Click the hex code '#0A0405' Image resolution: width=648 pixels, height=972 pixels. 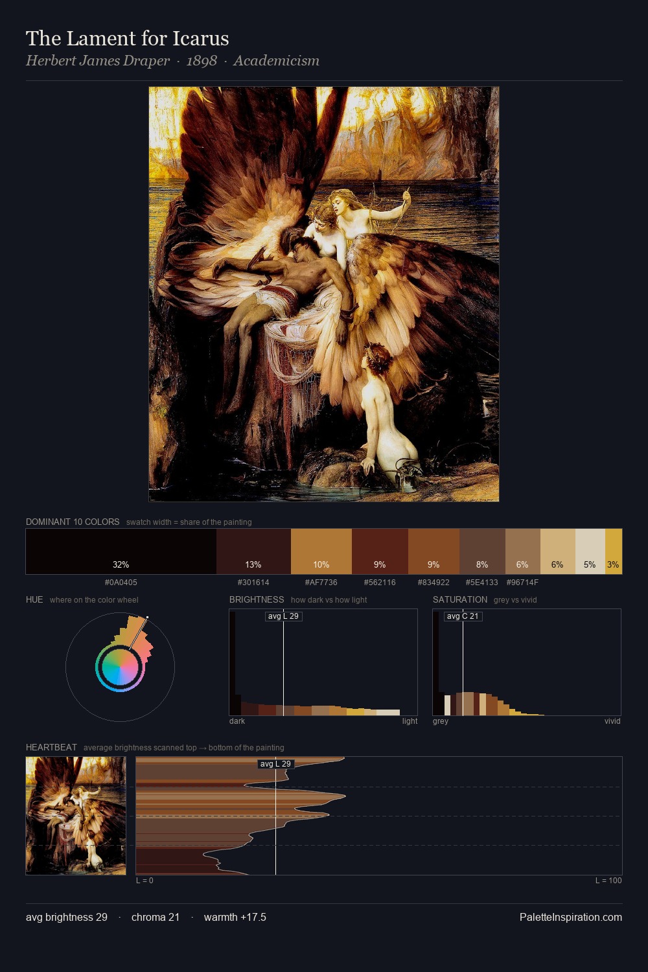pyautogui.click(x=121, y=582)
